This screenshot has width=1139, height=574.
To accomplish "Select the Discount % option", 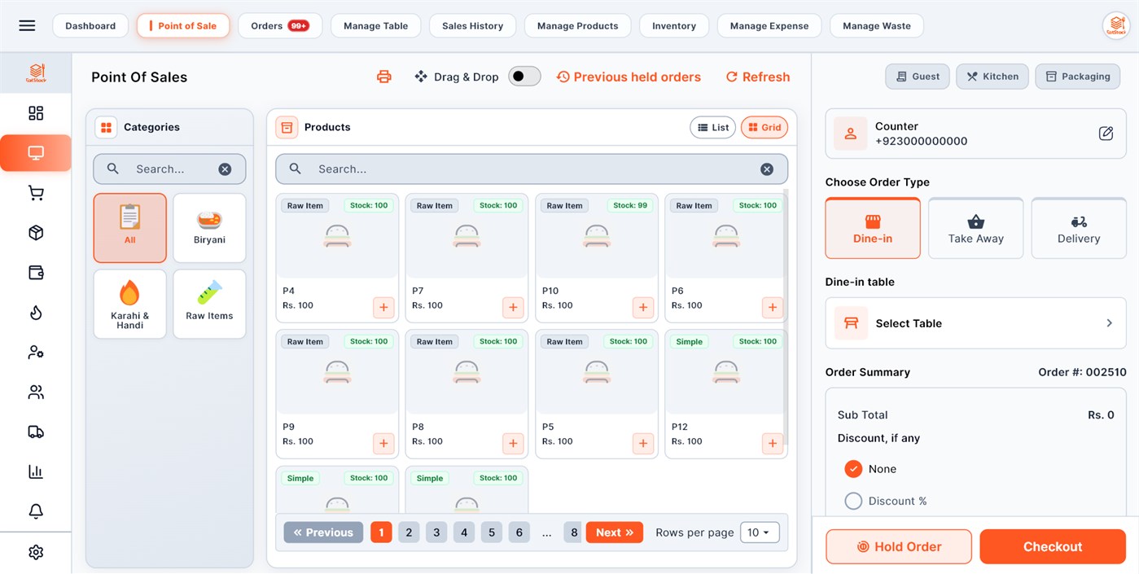I will pos(853,501).
